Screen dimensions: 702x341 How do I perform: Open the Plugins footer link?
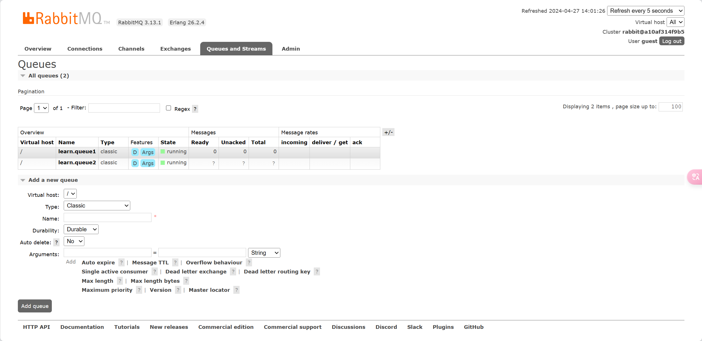point(443,327)
